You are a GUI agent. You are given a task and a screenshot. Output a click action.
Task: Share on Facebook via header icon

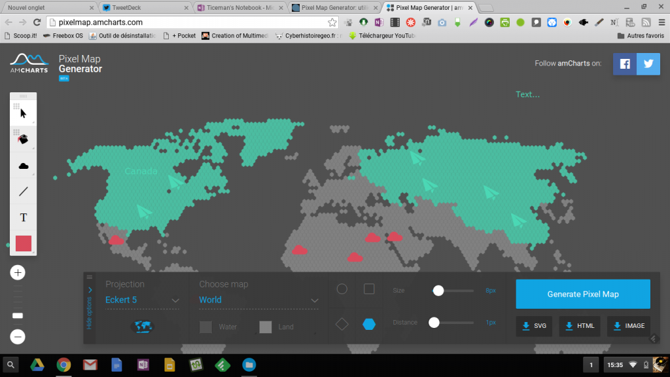(624, 64)
